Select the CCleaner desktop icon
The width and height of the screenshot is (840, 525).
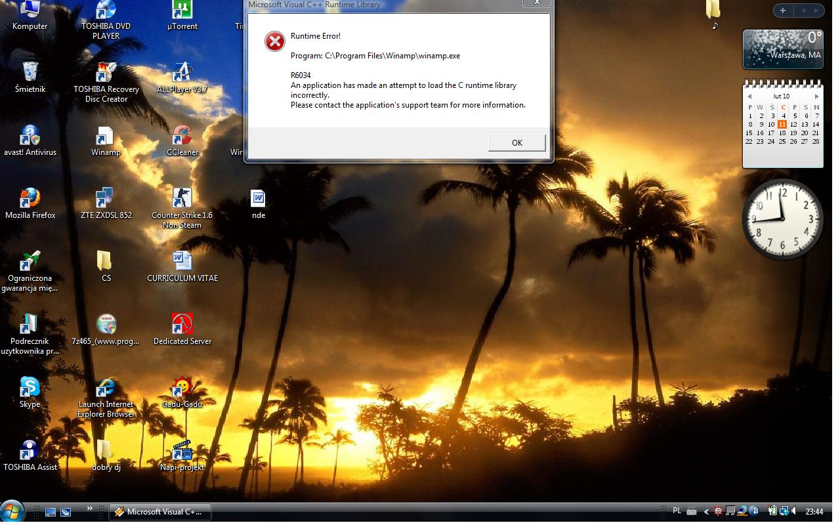coord(182,138)
